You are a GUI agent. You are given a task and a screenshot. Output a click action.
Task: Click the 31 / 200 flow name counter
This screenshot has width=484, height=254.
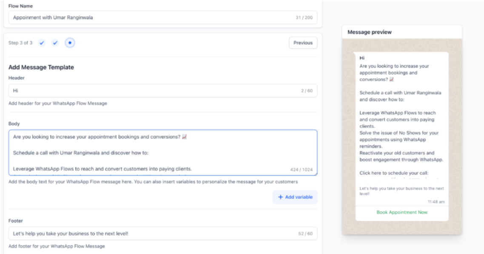point(304,17)
